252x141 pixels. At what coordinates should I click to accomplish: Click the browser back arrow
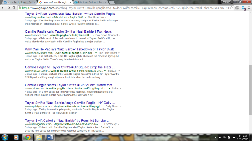click(3, 8)
